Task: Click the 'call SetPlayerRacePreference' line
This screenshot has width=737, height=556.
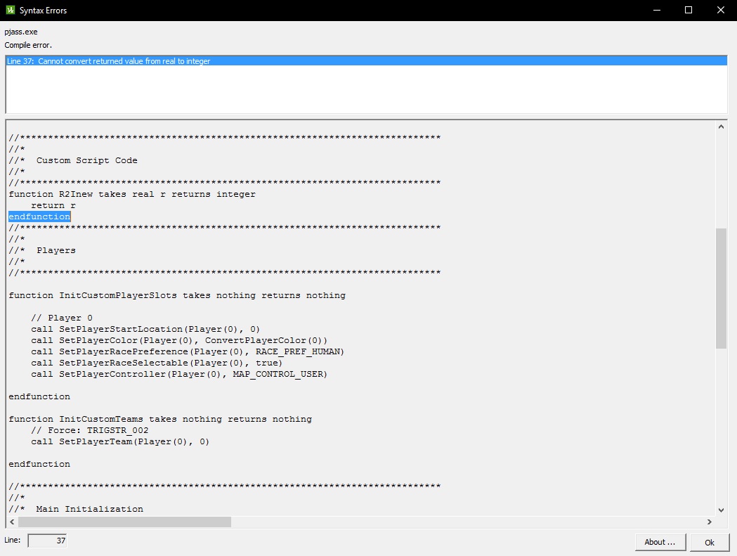Action: coord(188,352)
